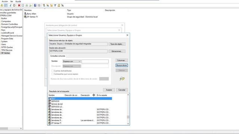Click the Buscar ahora button

tap(122, 66)
